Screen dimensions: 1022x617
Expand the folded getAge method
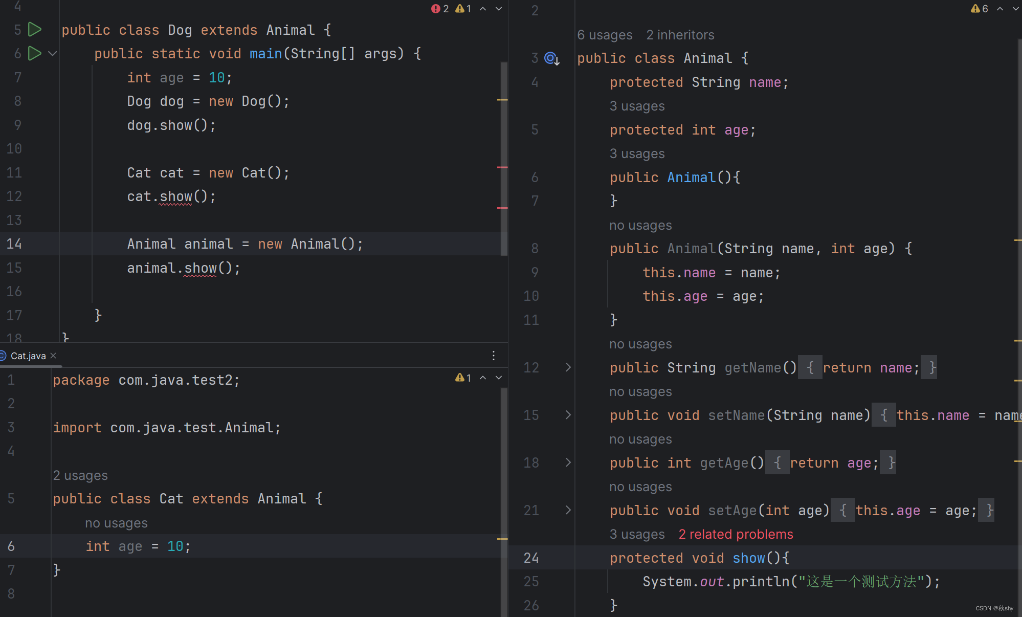568,462
